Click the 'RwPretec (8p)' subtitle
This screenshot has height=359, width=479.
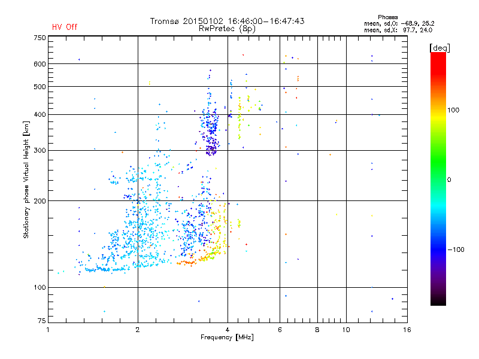click(227, 29)
